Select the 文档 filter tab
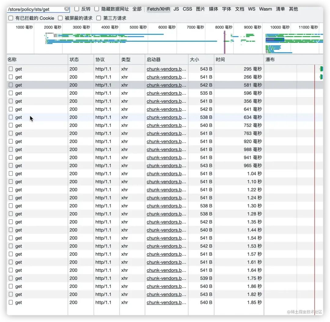The height and width of the screenshot is (322, 330). pos(240,9)
